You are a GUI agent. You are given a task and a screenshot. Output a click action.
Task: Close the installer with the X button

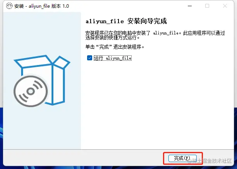(225, 6)
